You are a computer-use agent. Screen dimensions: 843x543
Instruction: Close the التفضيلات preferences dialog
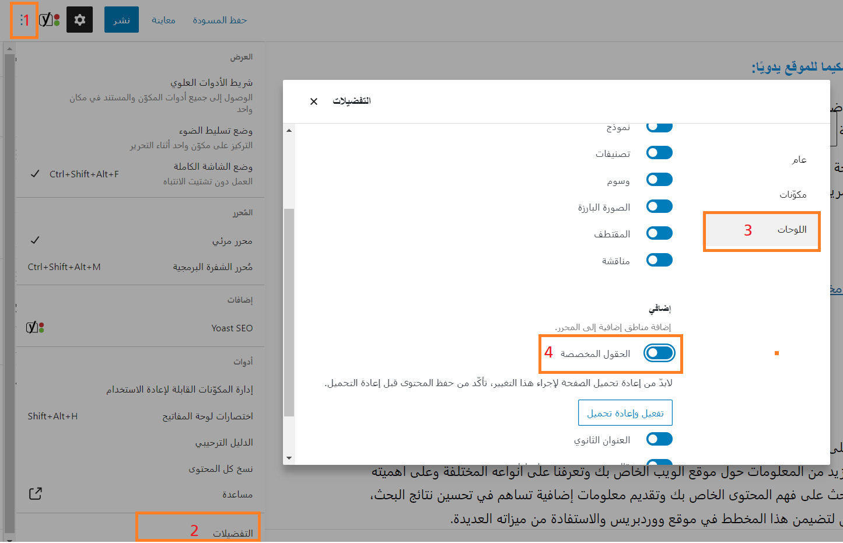click(314, 101)
